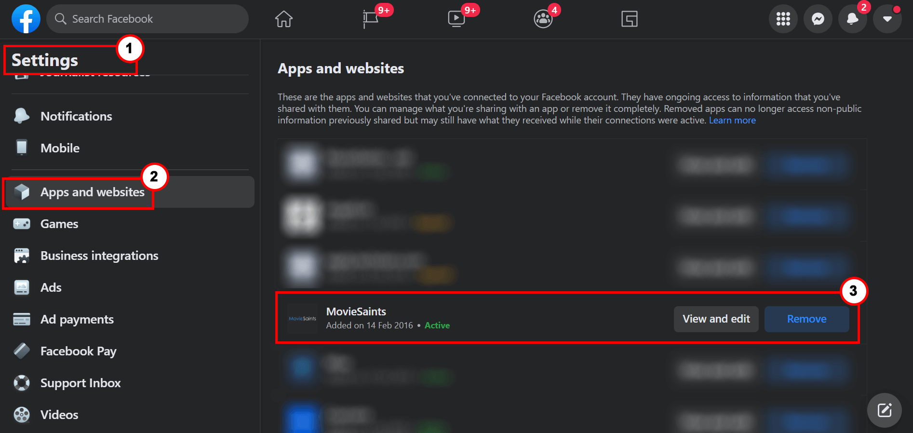This screenshot has height=433, width=913.
Task: Open the Home feed icon
Action: [x=284, y=19]
